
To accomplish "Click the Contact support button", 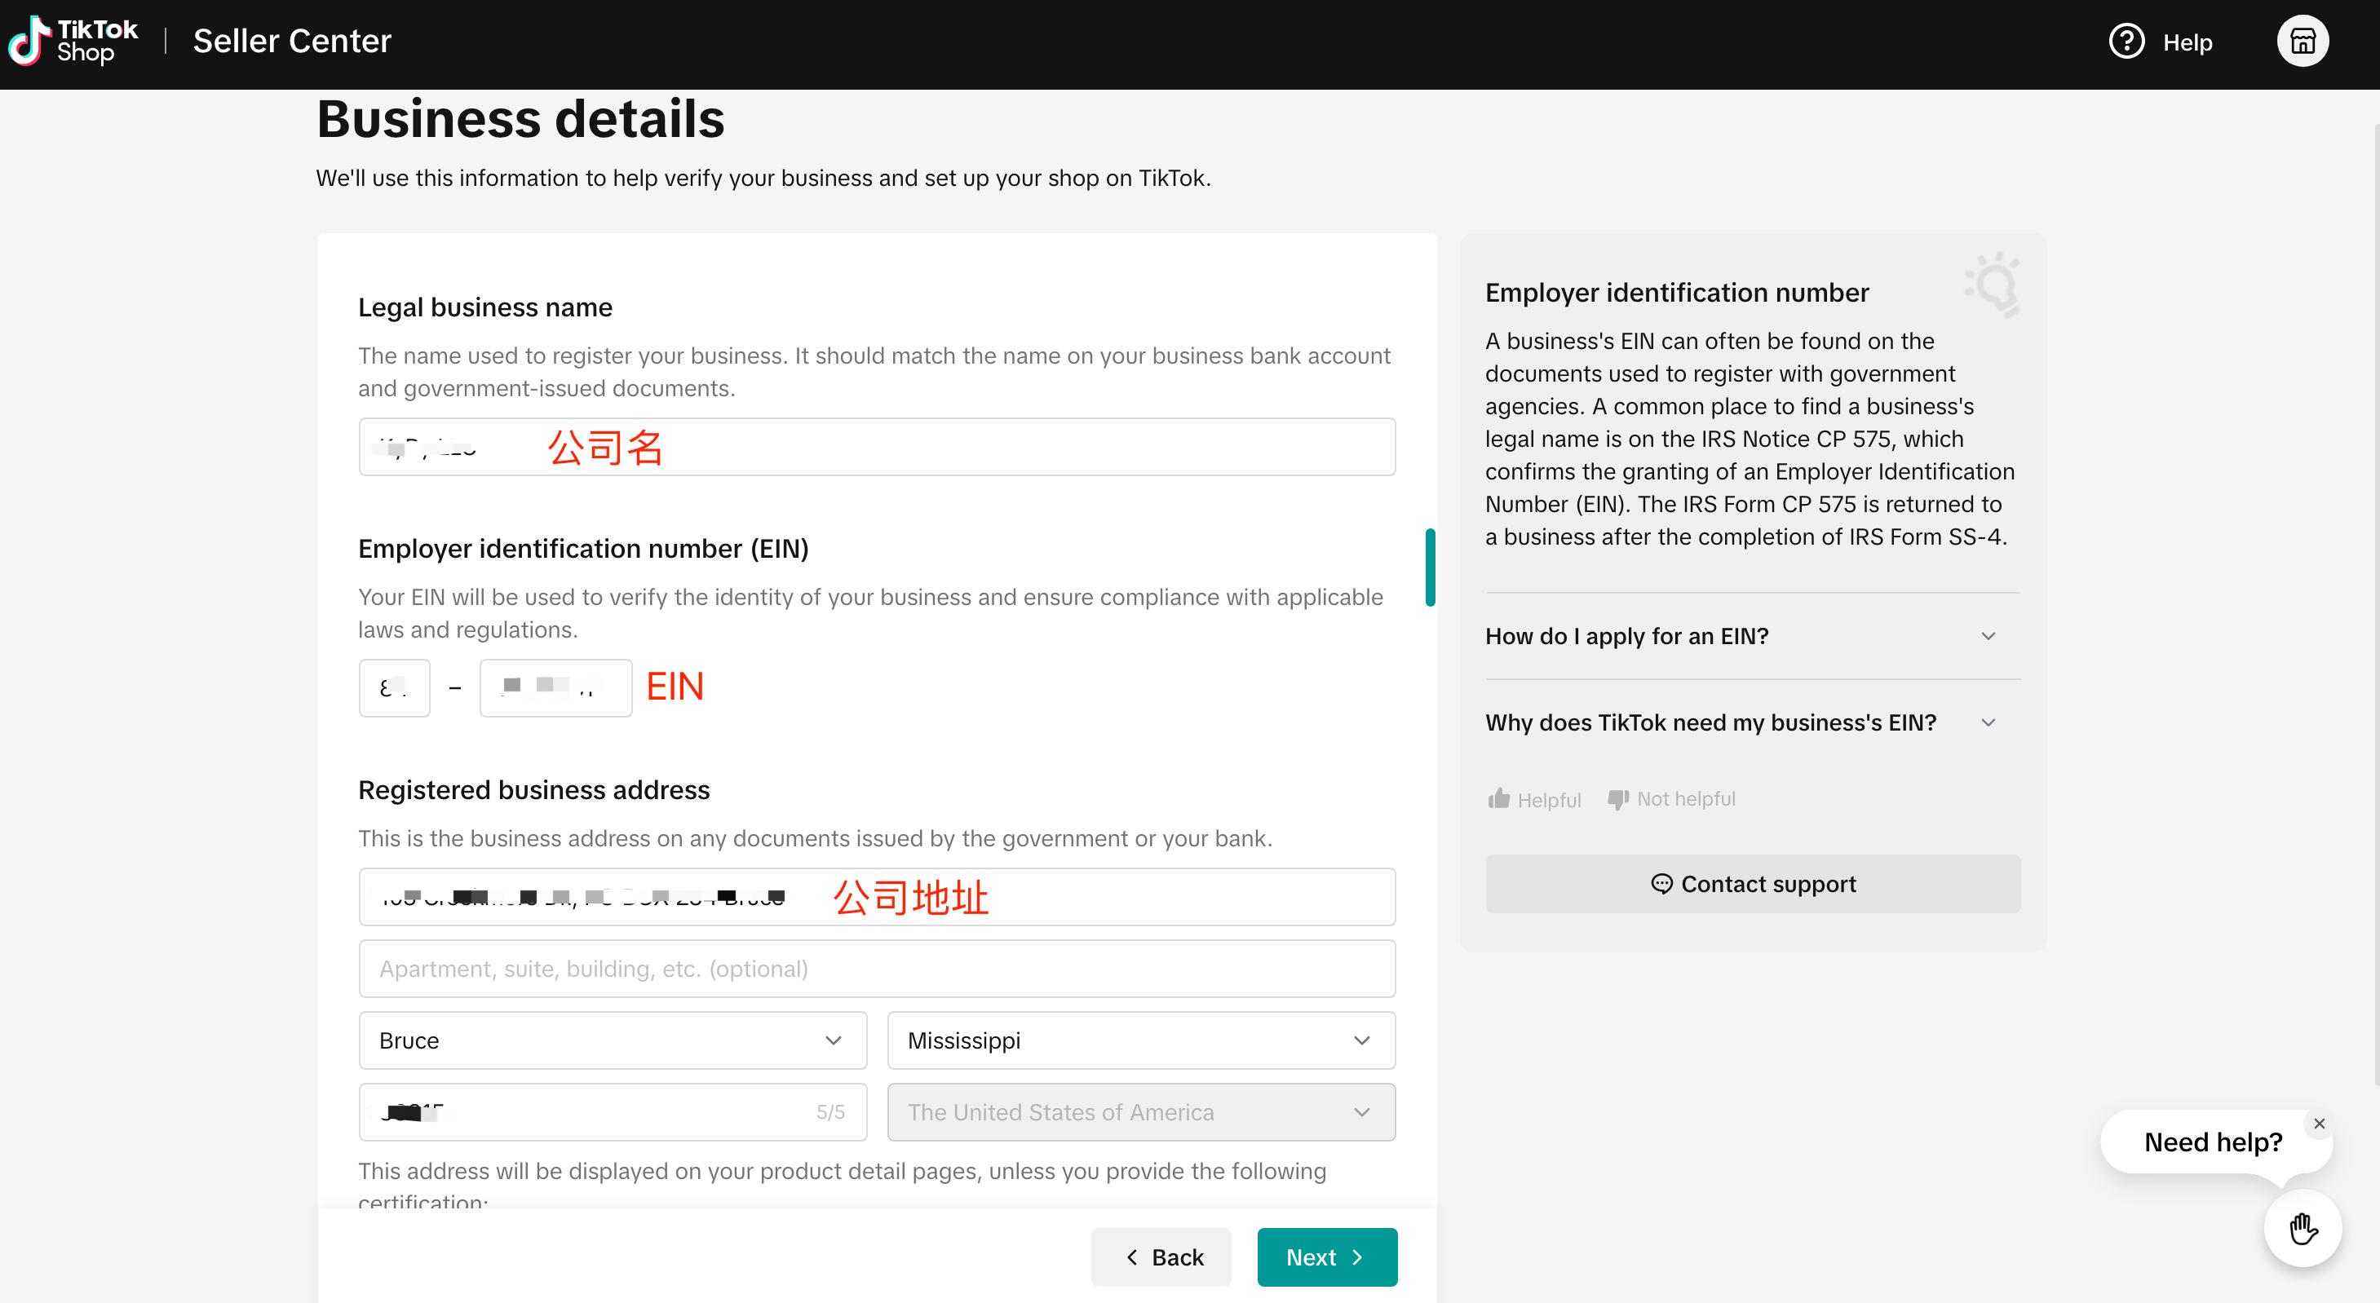I will pos(1752,884).
